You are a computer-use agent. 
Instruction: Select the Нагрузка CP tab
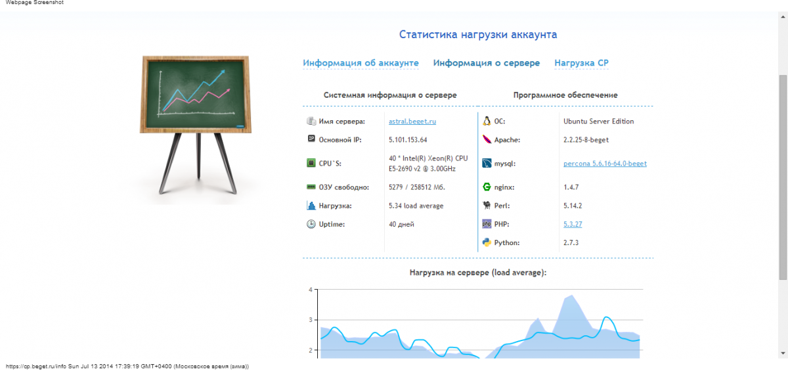tap(582, 63)
